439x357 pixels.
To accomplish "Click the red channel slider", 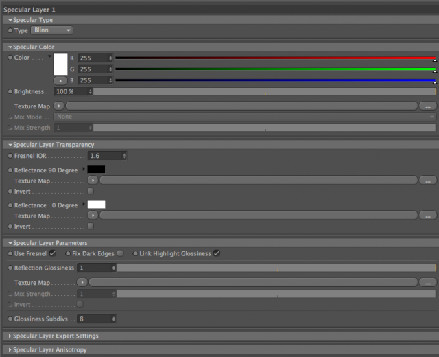I will pos(276,58).
